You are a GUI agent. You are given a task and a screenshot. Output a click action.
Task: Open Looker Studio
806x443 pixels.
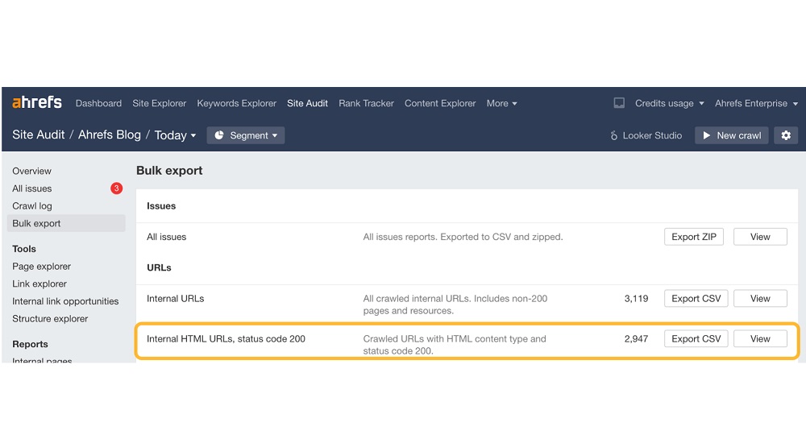click(x=646, y=135)
